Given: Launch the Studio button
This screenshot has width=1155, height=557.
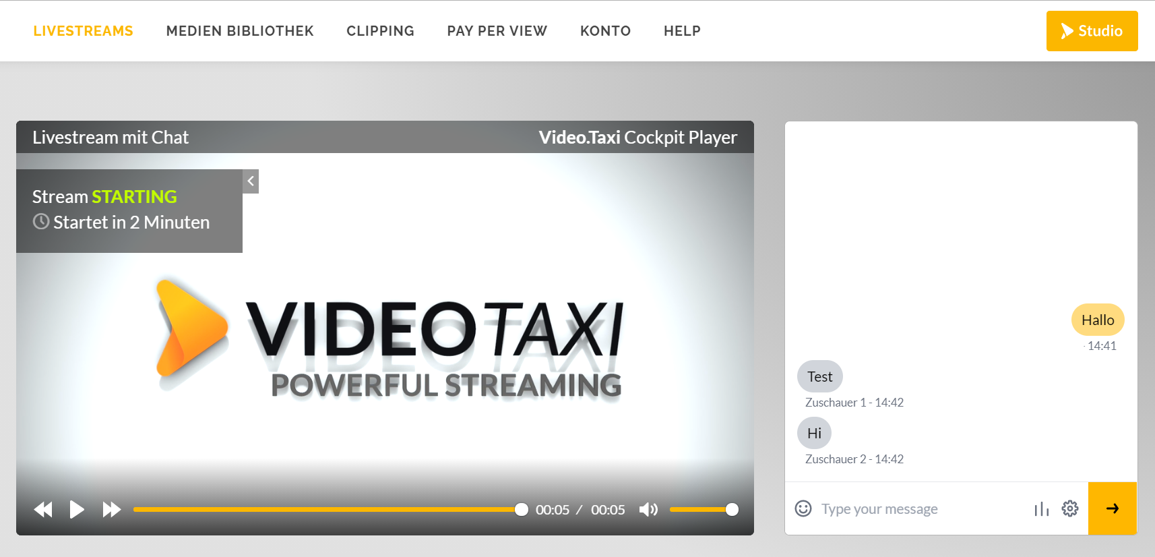Looking at the screenshot, I should click(1092, 31).
